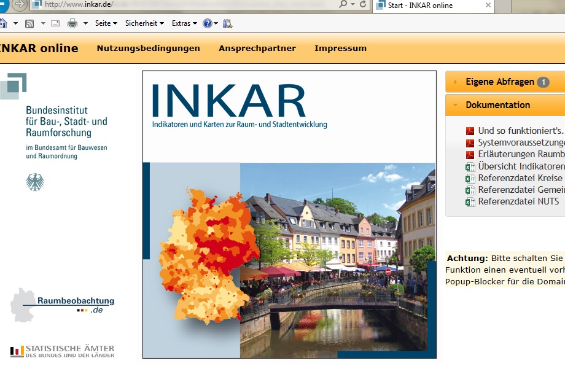
Task: Open the help dropdown arrow
Action: 216,23
